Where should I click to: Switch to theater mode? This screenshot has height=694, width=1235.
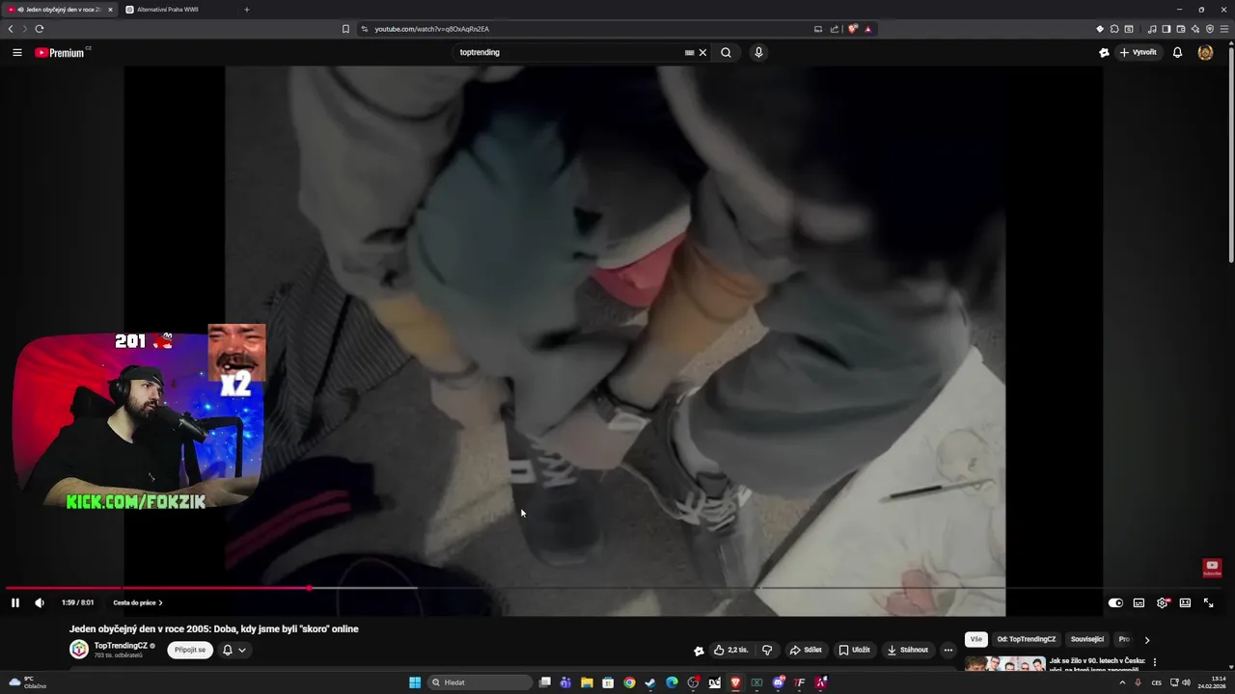point(1185,603)
